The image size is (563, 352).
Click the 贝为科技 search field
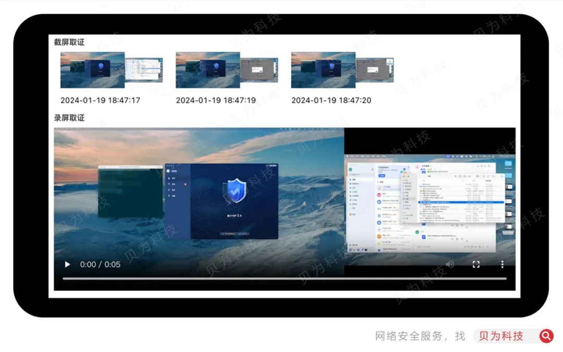[x=503, y=336]
